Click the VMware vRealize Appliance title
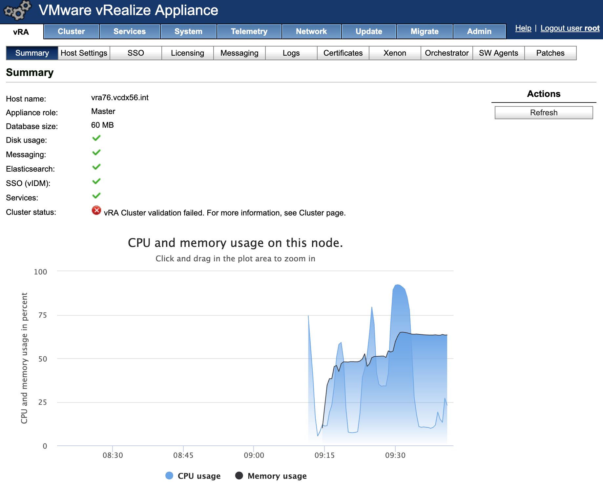This screenshot has width=603, height=486. pyautogui.click(x=128, y=10)
